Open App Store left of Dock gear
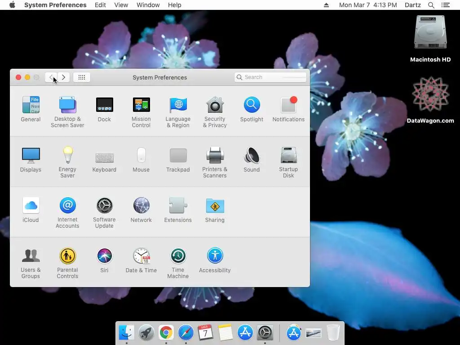This screenshot has width=460, height=345. click(245, 332)
